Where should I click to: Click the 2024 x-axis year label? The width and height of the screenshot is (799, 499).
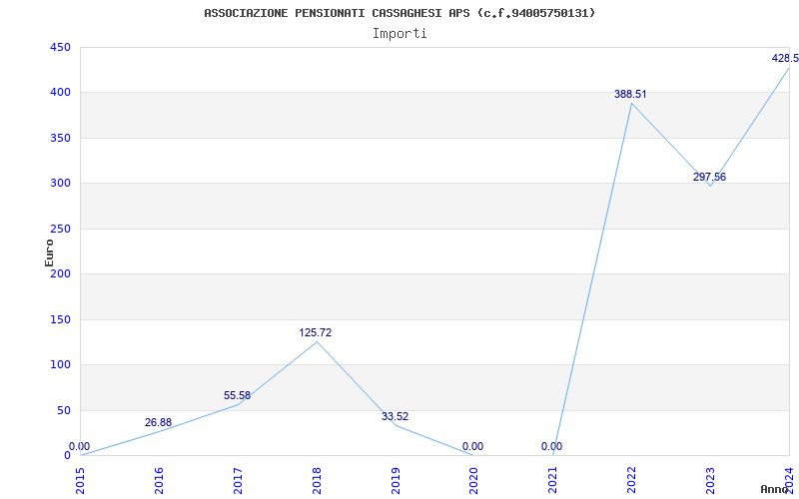pos(789,481)
